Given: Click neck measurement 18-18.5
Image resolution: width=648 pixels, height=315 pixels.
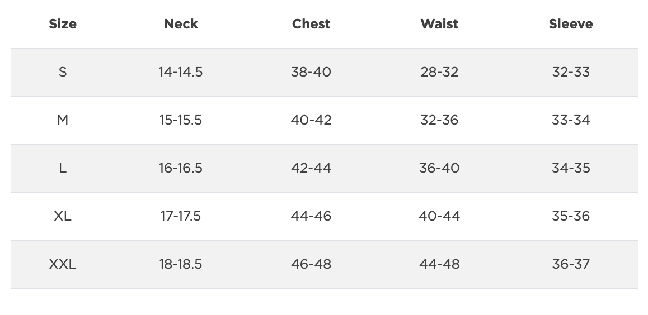Looking at the screenshot, I should click(x=181, y=264).
